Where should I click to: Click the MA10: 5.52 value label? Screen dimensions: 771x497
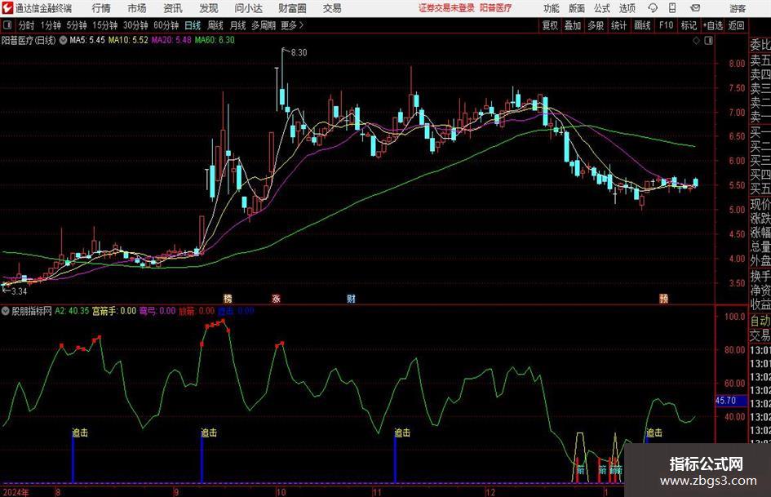pyautogui.click(x=128, y=40)
